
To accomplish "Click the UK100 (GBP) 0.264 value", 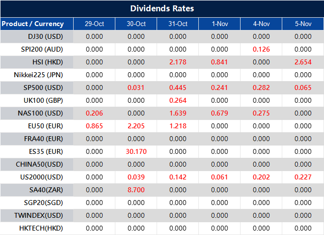I will [178, 100].
